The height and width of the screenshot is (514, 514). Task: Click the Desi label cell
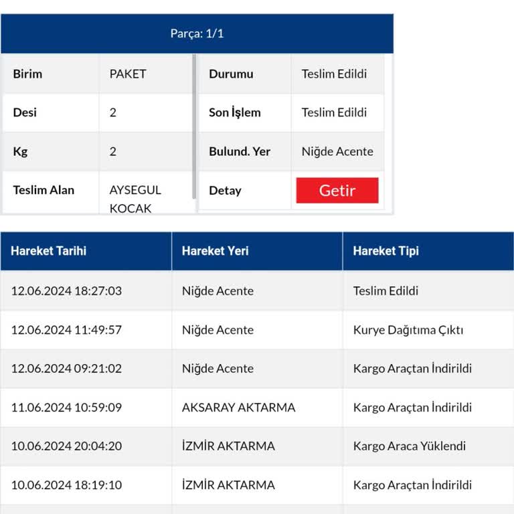(50, 112)
